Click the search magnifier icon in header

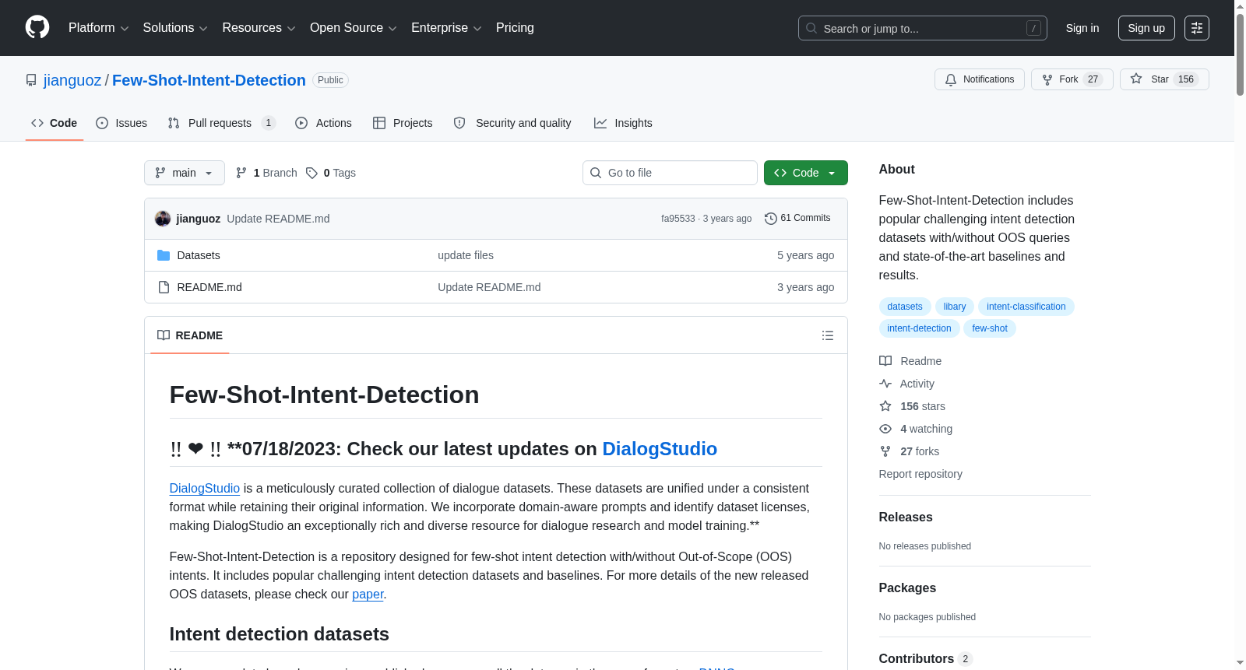click(x=811, y=28)
